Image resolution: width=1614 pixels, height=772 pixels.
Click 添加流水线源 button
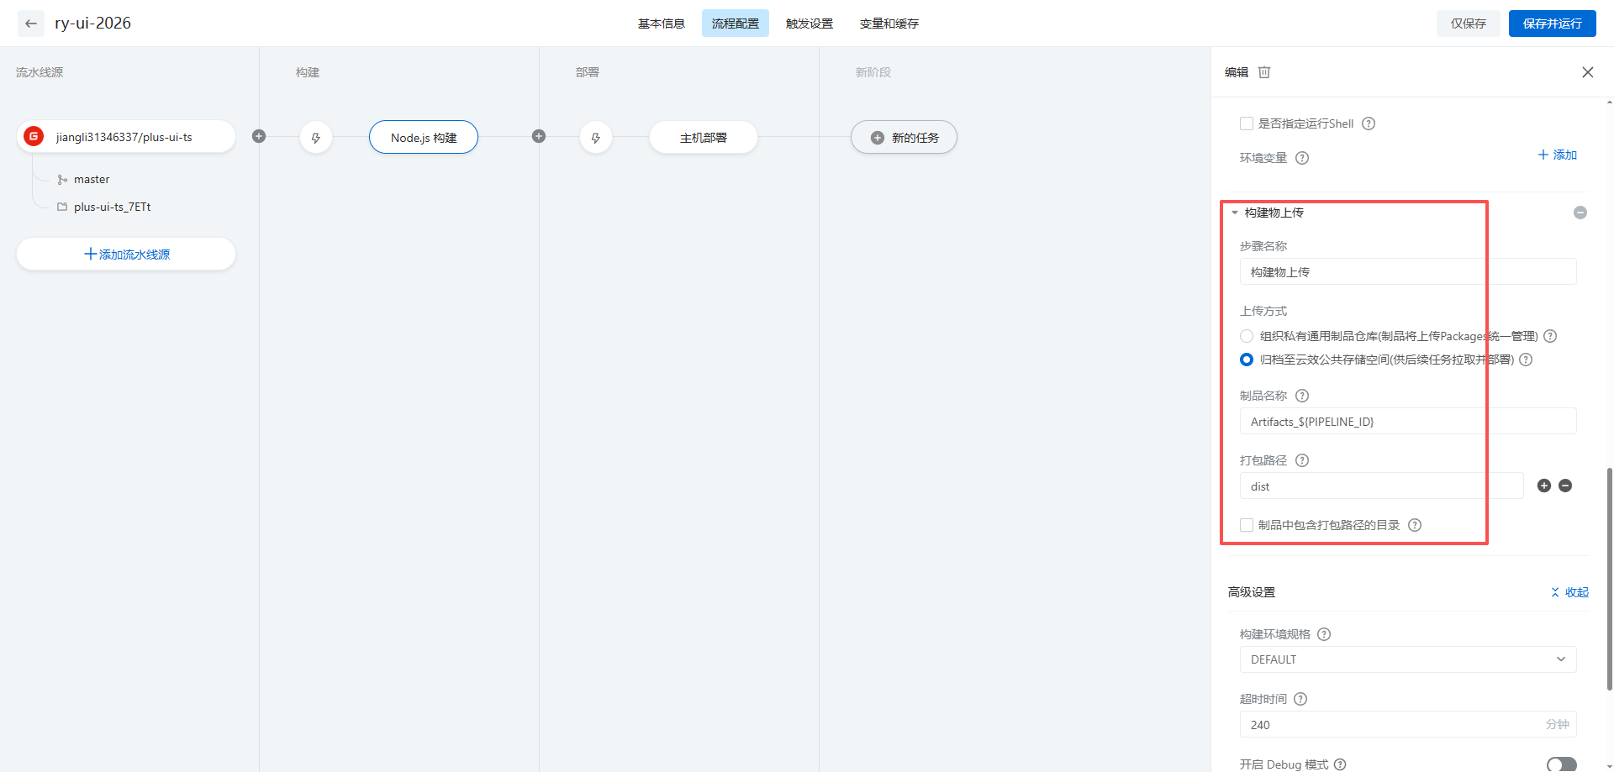click(126, 254)
